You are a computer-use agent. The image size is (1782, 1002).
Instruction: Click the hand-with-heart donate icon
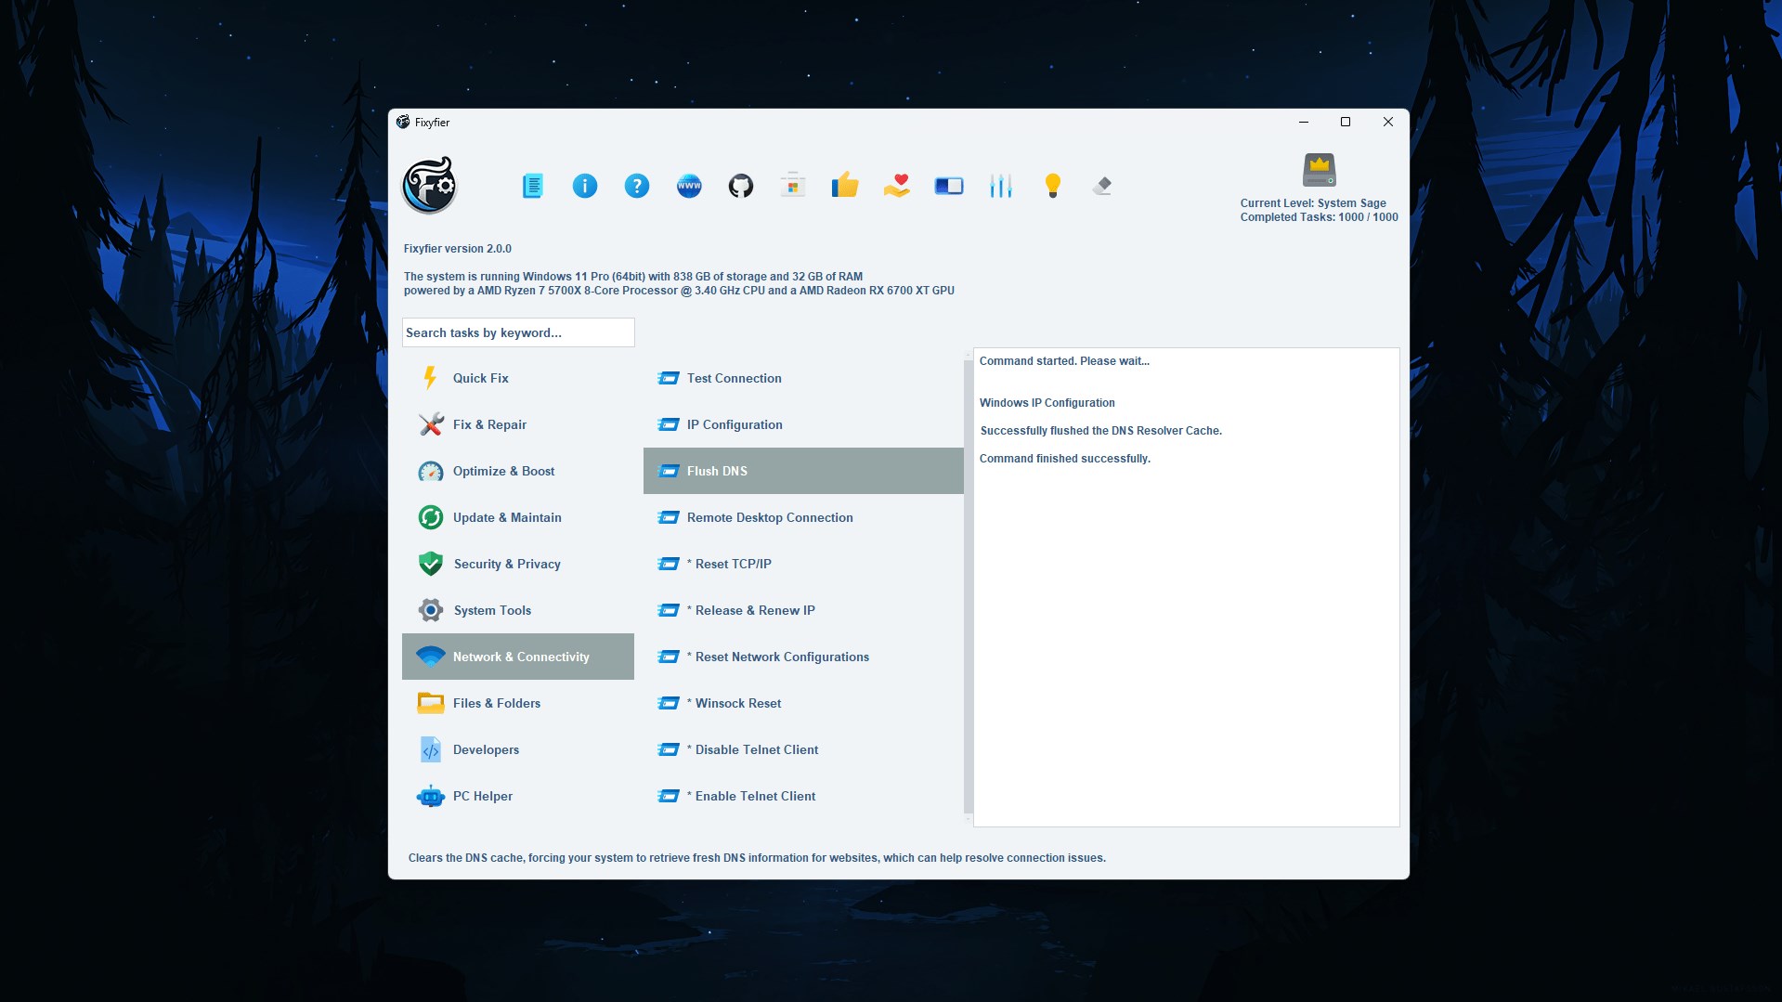point(897,186)
